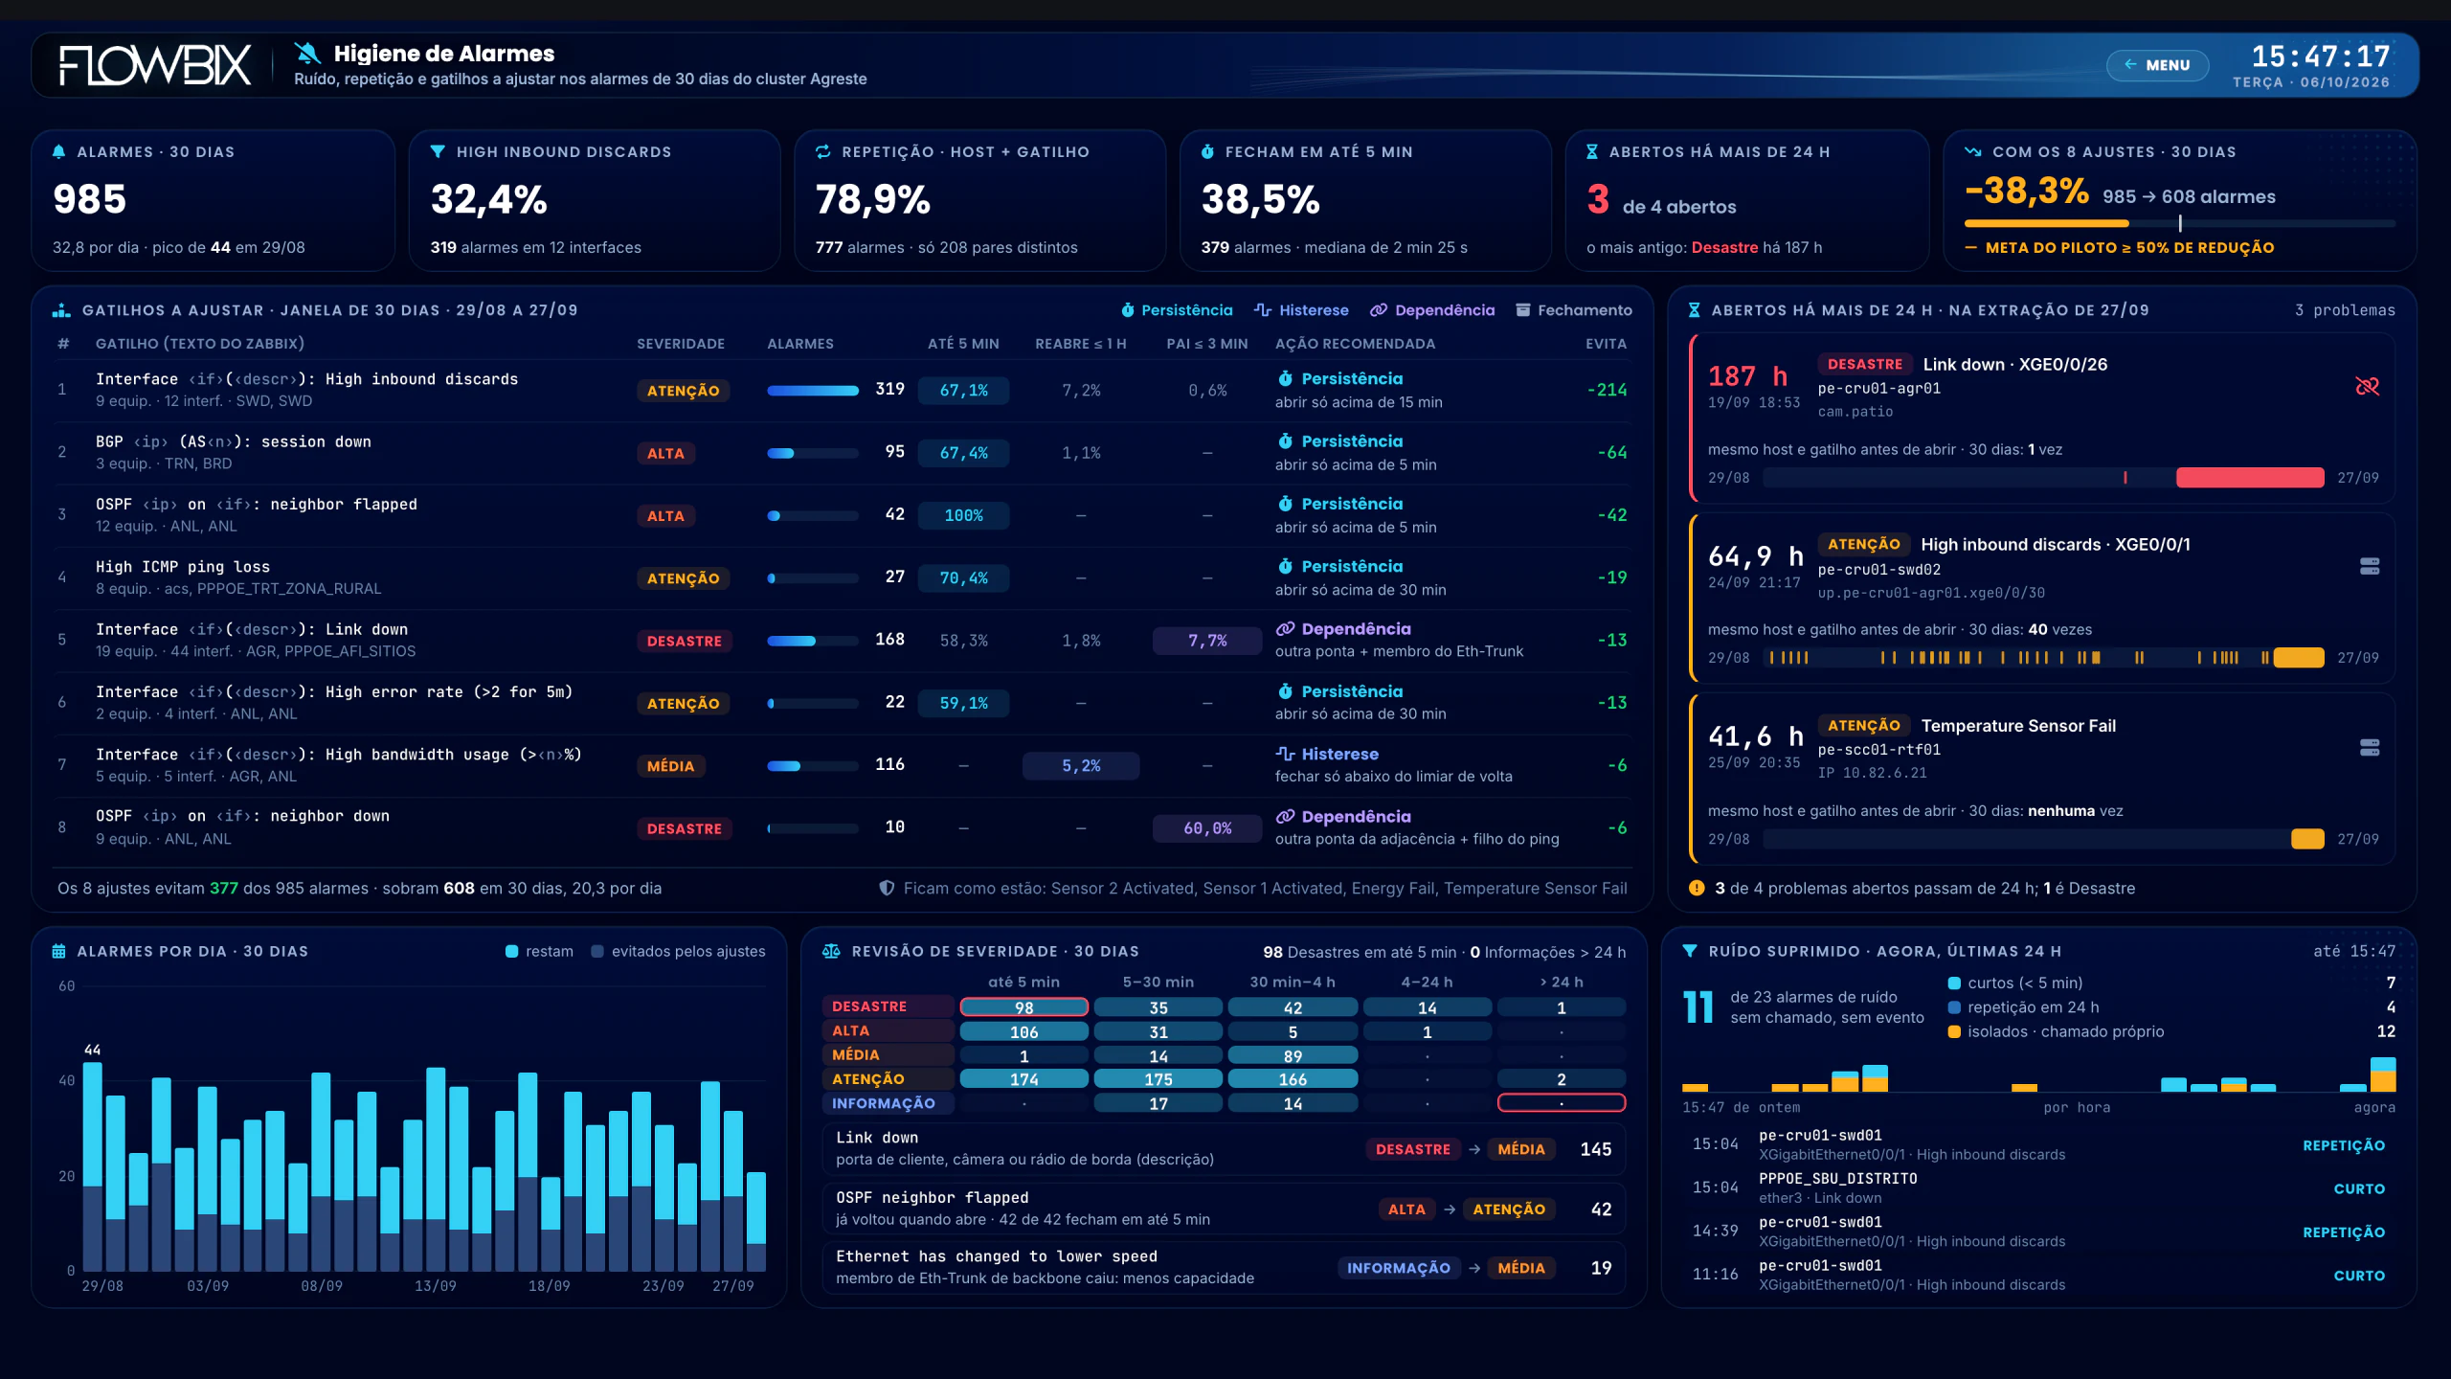
Task: Open Ethernet has changed to lower speed row
Action: (1224, 1267)
